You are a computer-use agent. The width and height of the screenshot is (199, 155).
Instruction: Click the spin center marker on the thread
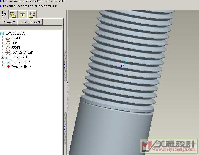[124, 64]
